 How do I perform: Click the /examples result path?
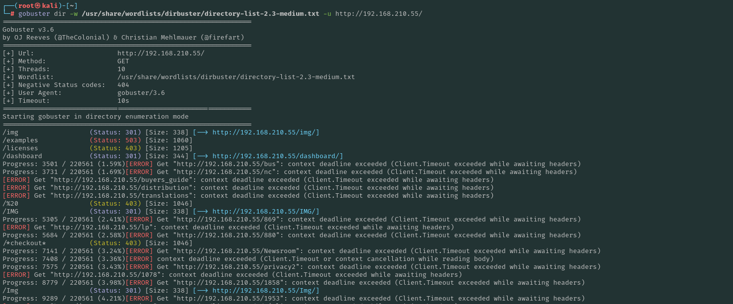coord(20,140)
